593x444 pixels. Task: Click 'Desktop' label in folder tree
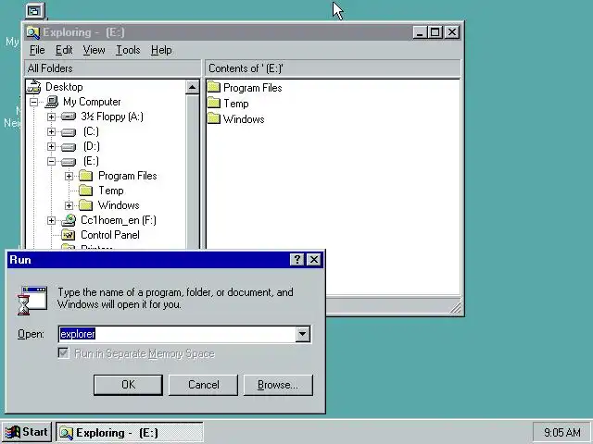pyautogui.click(x=64, y=87)
